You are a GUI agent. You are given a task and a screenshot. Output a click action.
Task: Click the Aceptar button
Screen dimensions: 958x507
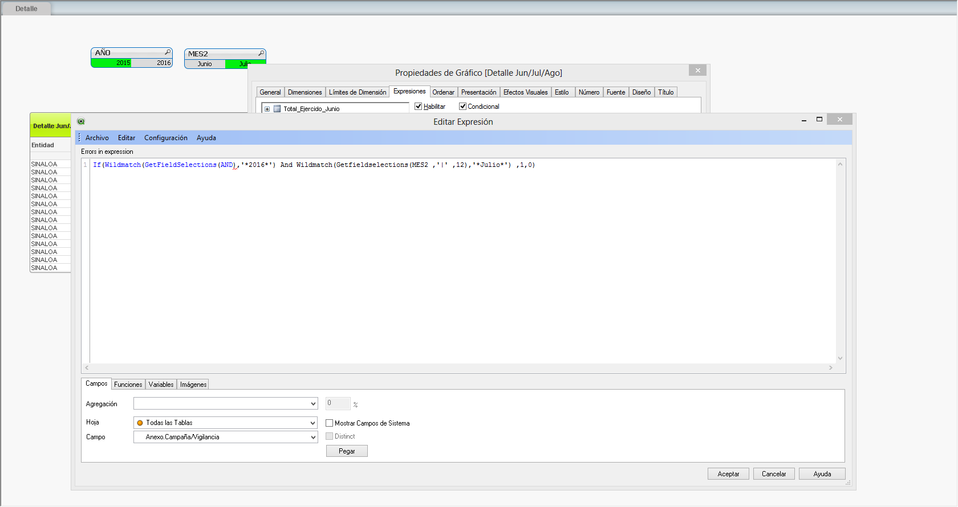(x=728, y=474)
